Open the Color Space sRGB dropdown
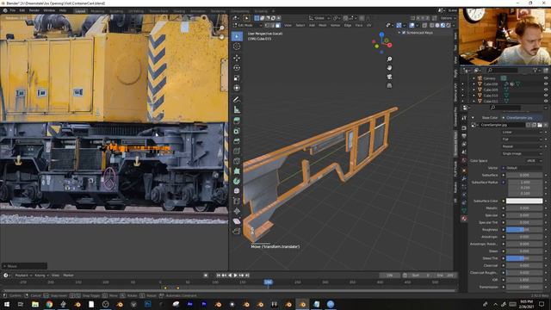The width and height of the screenshot is (551, 310). pyautogui.click(x=534, y=161)
